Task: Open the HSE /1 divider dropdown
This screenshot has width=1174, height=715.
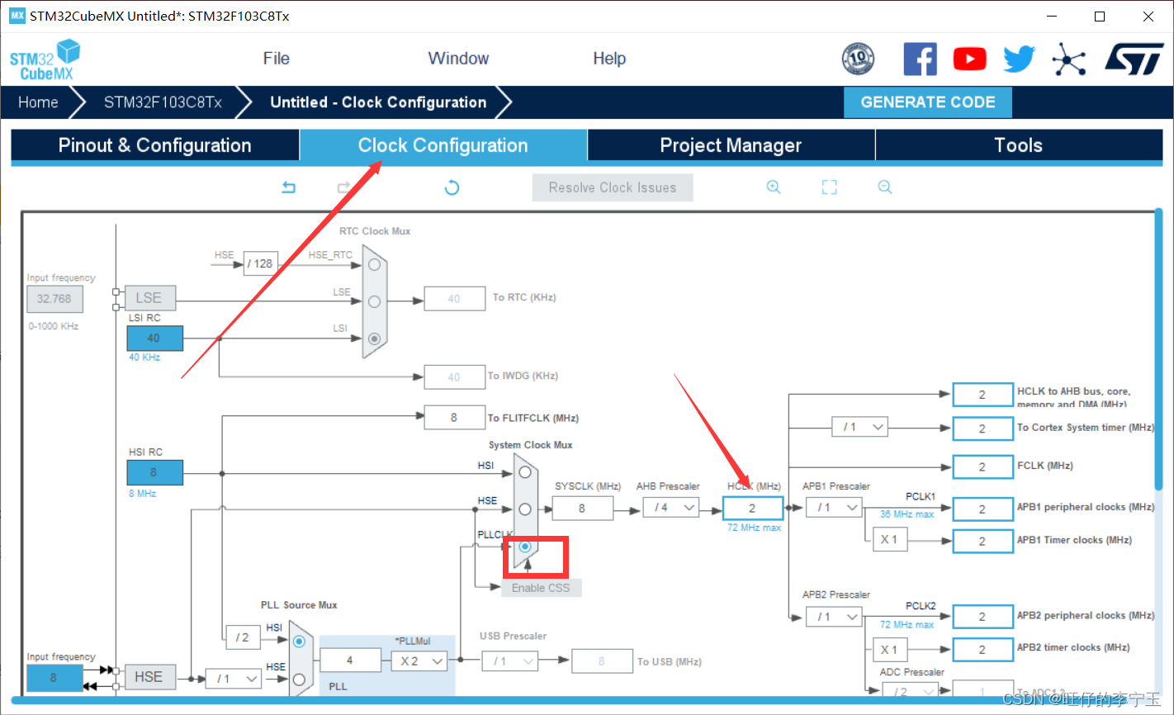Action: tap(234, 679)
